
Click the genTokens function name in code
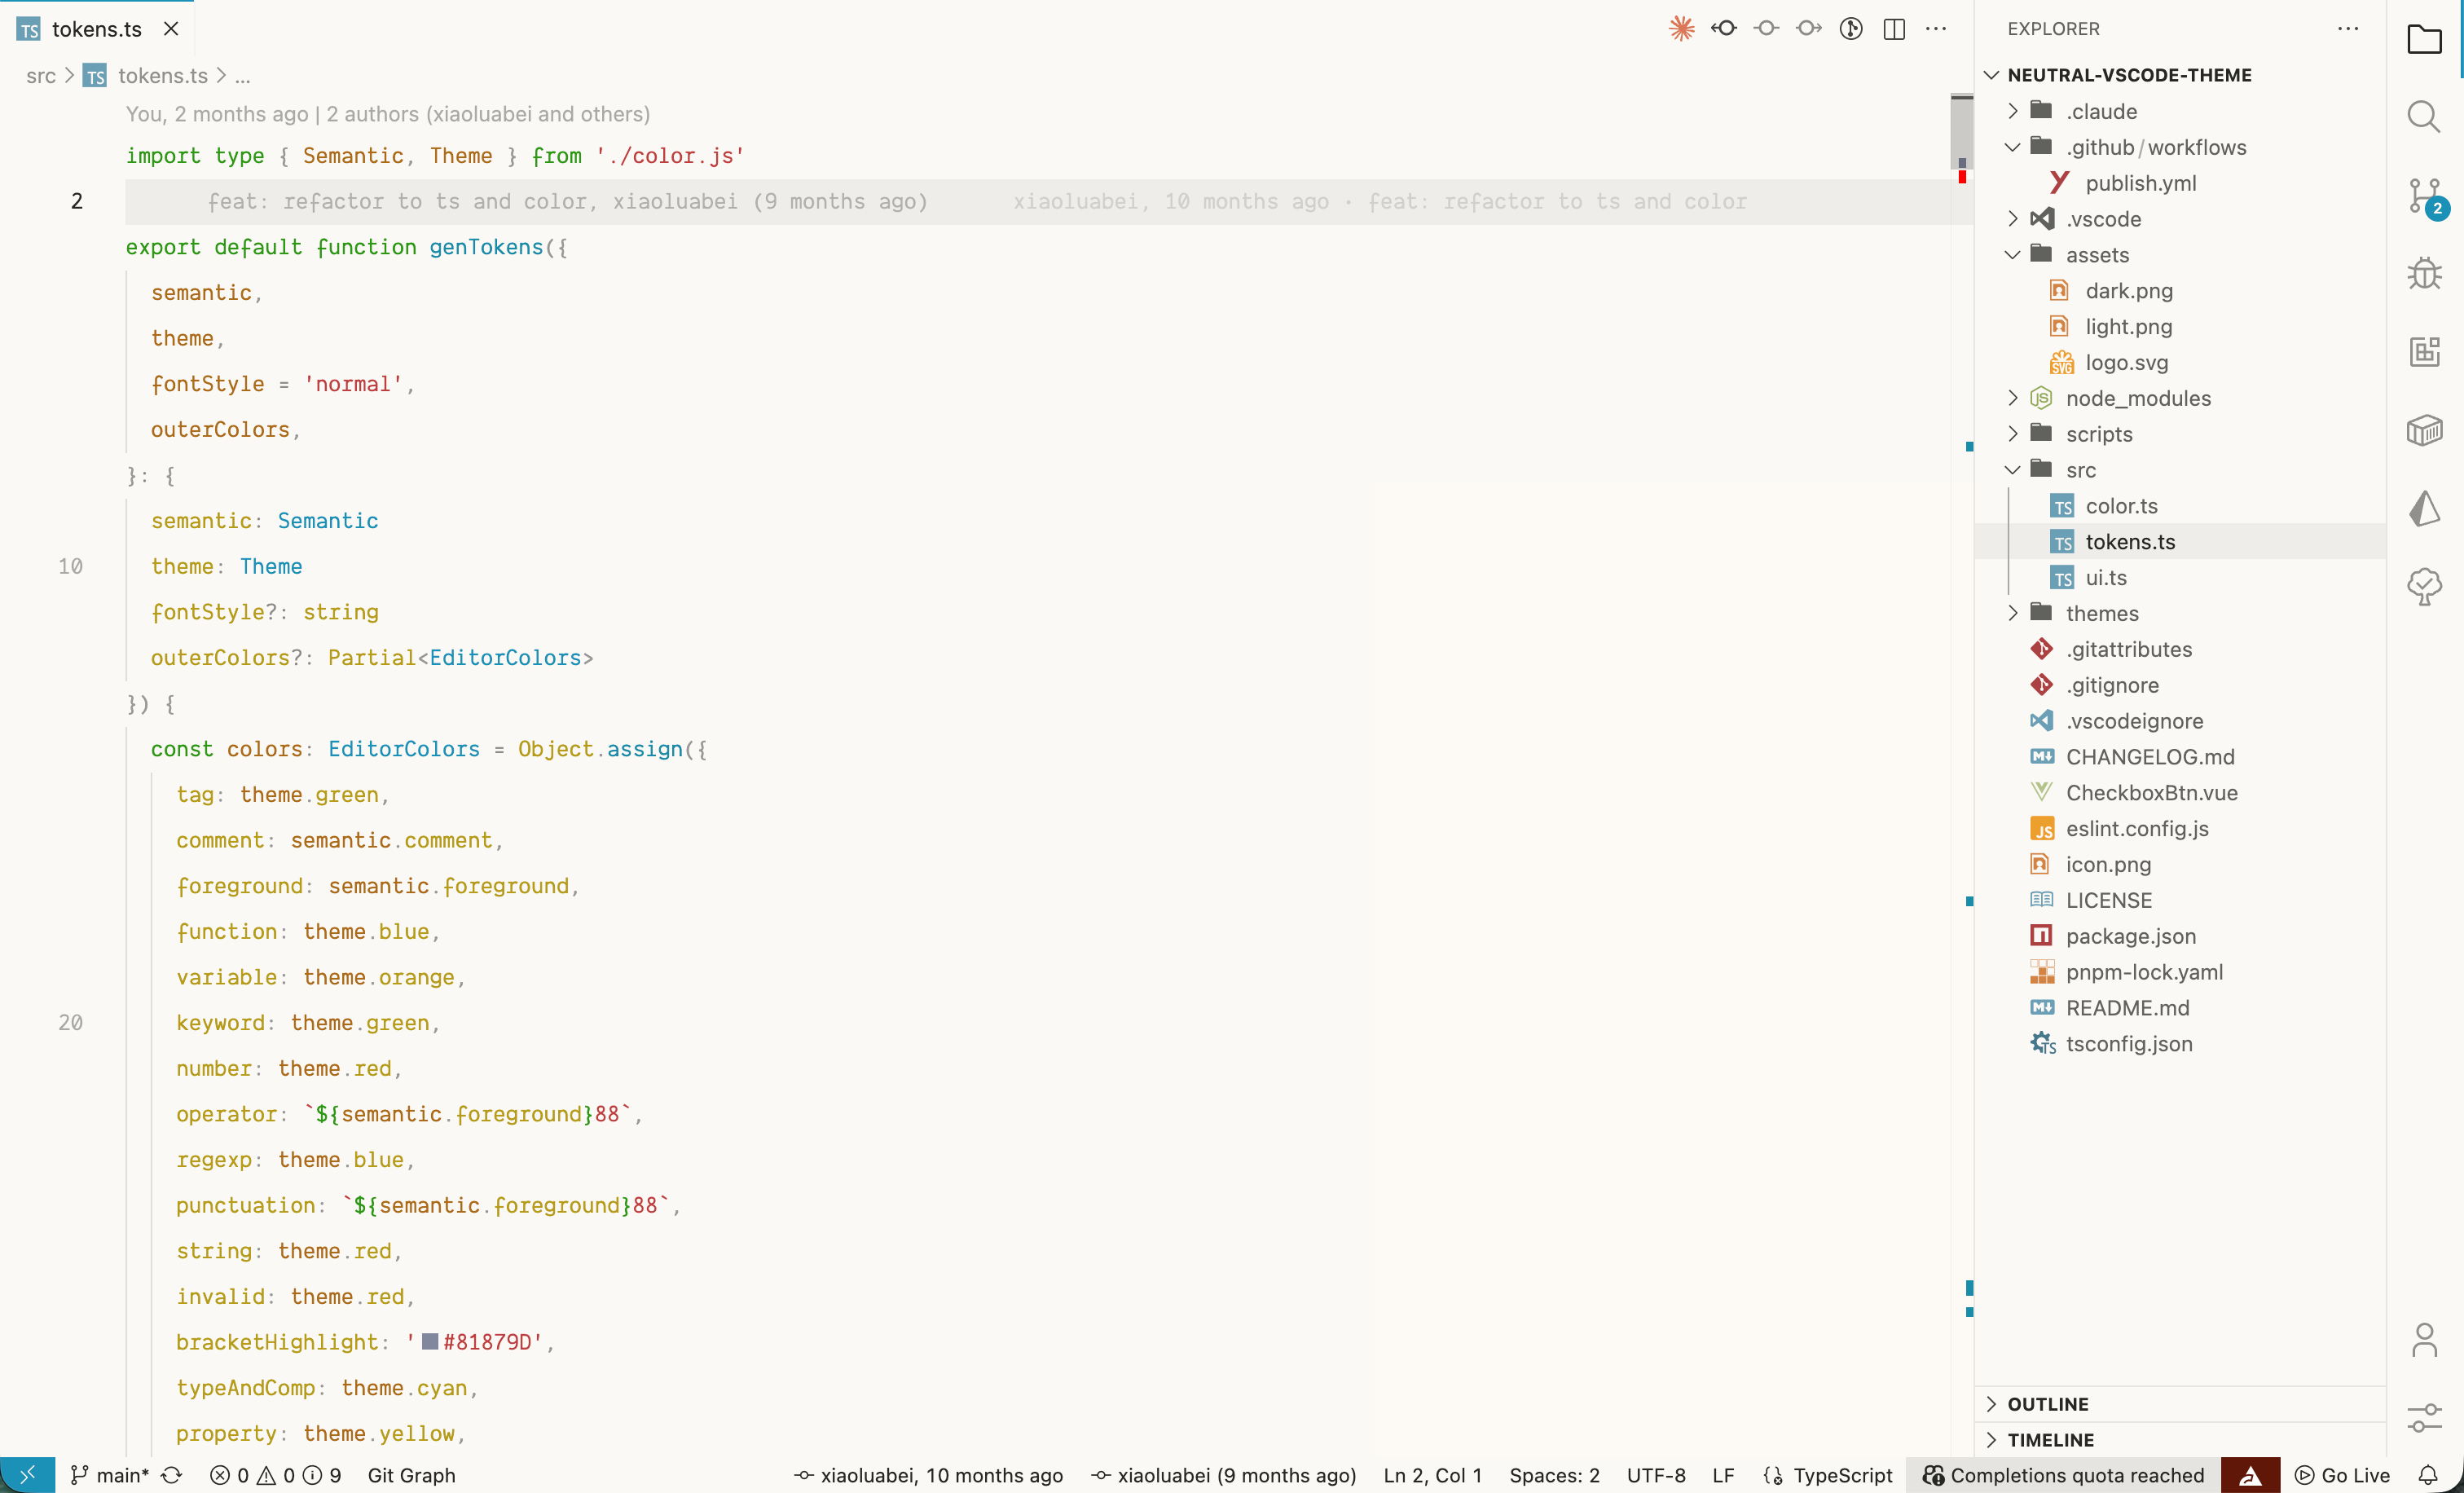coord(486,247)
